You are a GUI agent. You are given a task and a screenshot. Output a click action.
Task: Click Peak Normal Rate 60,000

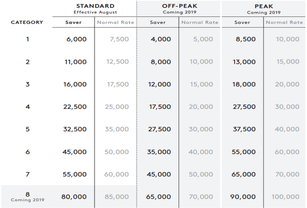coord(287,152)
